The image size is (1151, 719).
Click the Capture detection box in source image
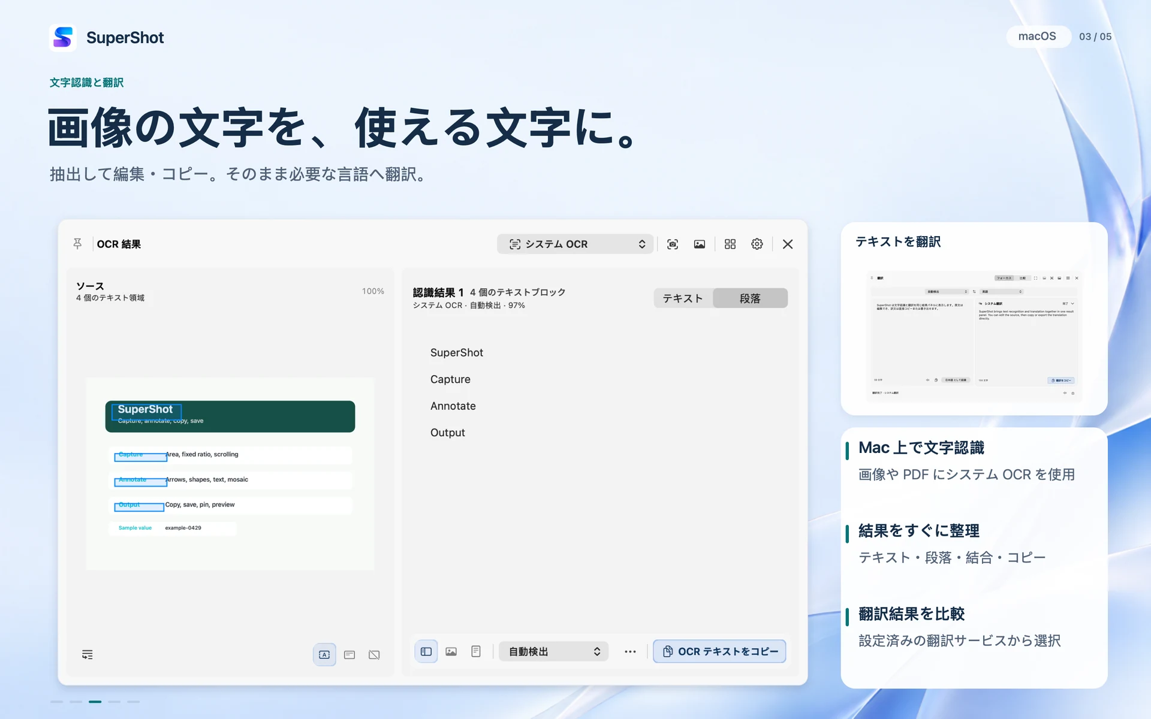pyautogui.click(x=141, y=457)
